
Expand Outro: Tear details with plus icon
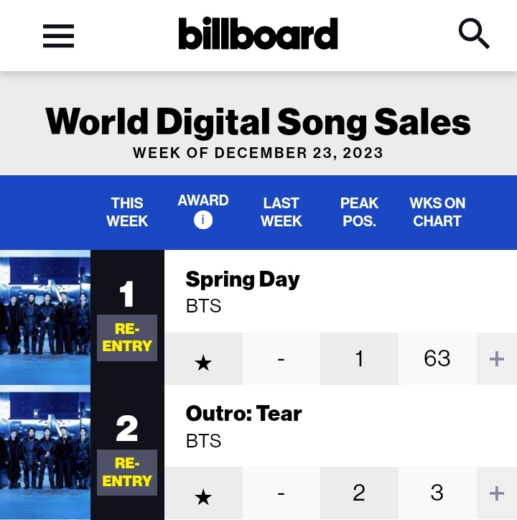pyautogui.click(x=496, y=493)
